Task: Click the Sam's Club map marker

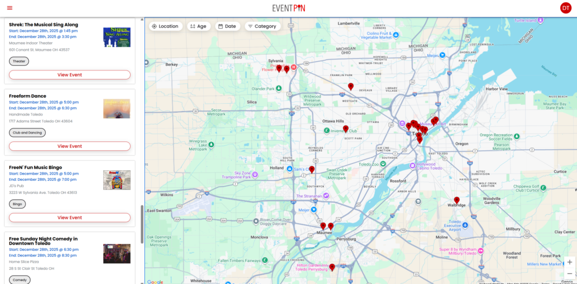Action: pos(290,169)
